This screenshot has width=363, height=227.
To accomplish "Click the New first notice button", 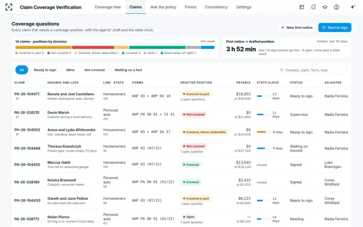I will pyautogui.click(x=297, y=28).
